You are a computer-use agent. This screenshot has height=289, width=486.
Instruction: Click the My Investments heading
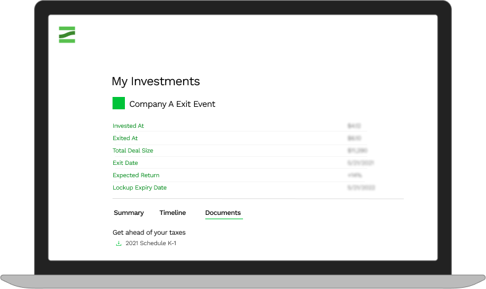point(156,81)
